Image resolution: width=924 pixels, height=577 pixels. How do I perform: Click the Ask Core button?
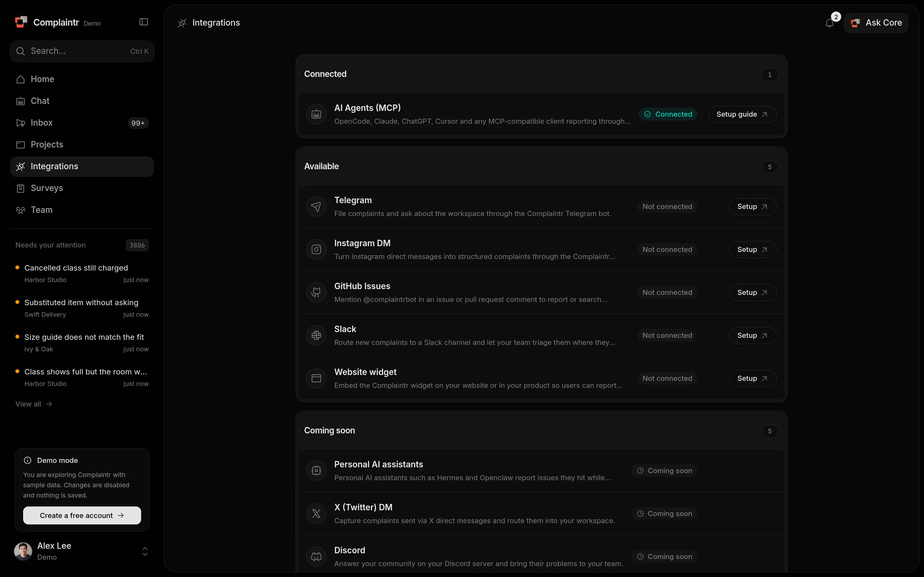(x=876, y=23)
